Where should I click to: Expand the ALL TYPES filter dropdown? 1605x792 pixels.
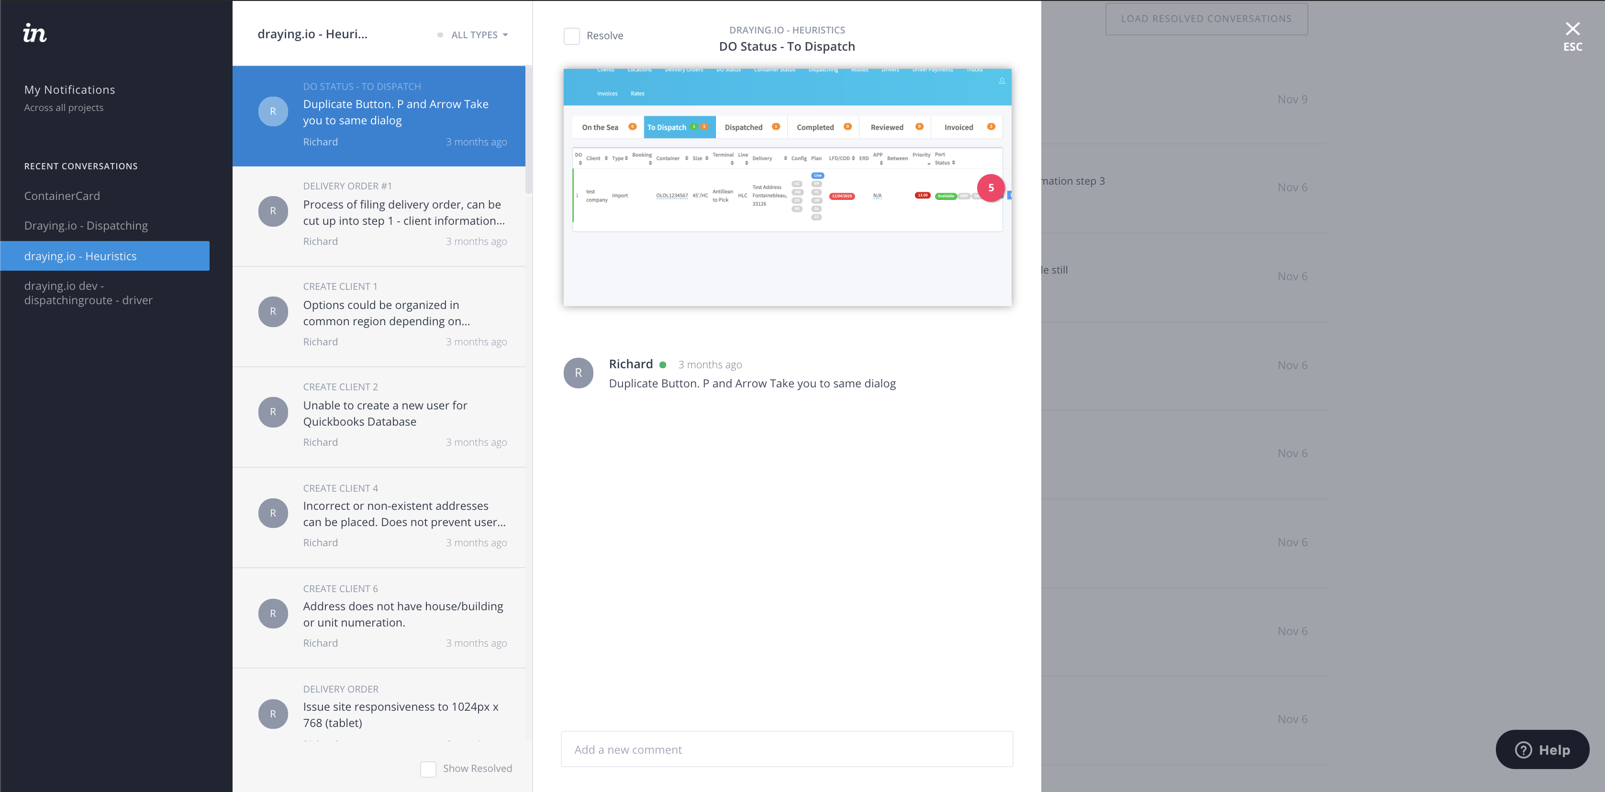(474, 35)
